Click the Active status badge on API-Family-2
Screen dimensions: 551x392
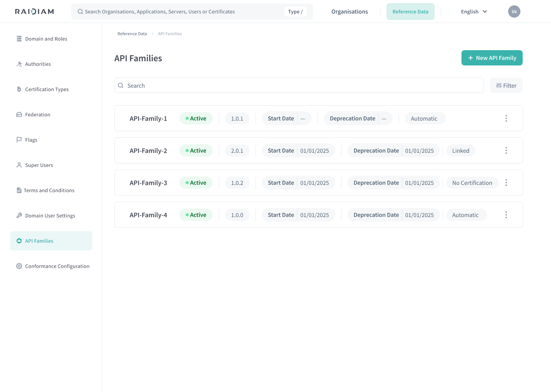(x=196, y=150)
